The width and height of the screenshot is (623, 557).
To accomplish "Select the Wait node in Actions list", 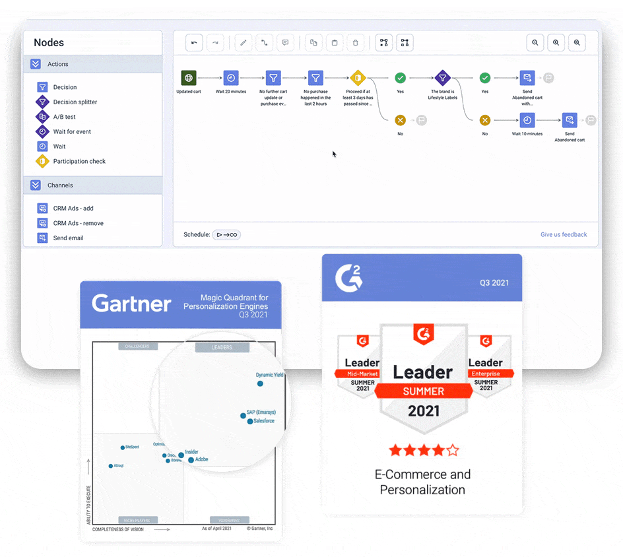I will (51, 147).
